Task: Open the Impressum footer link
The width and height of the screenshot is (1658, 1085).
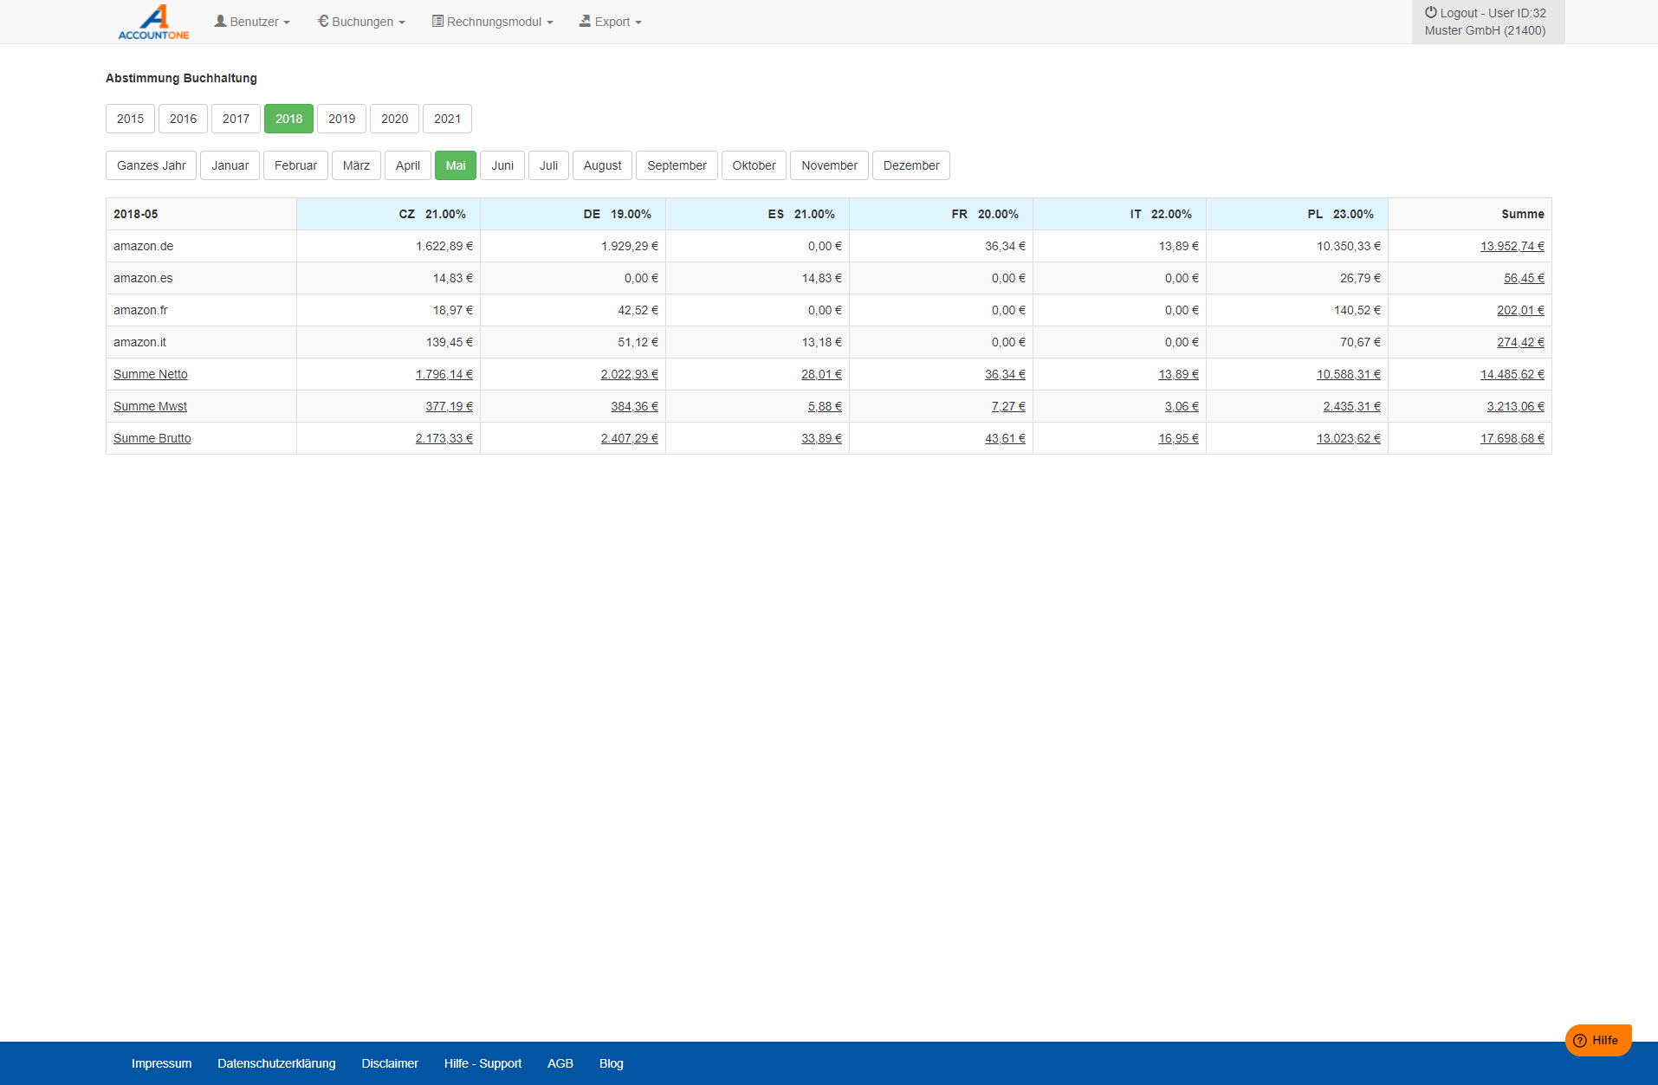Action: [x=161, y=1063]
